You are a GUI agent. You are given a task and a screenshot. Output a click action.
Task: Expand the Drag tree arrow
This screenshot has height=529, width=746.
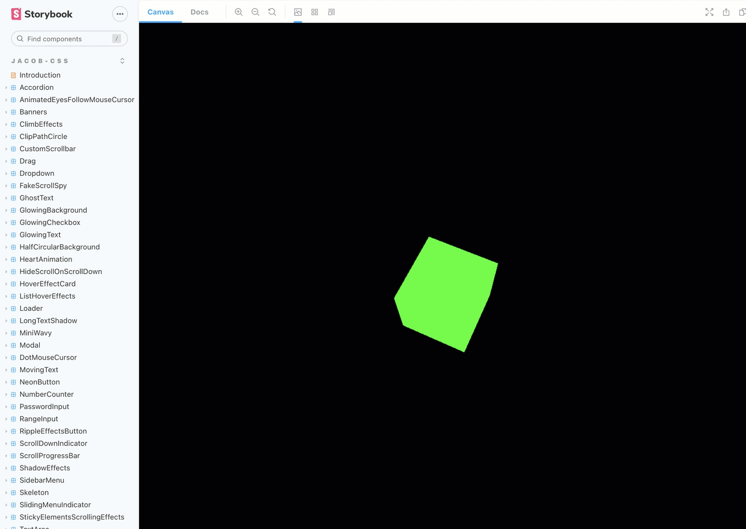tap(6, 161)
